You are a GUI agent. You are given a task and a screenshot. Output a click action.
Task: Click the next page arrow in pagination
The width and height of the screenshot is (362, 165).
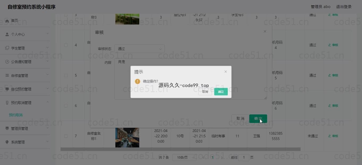[x=222, y=158]
